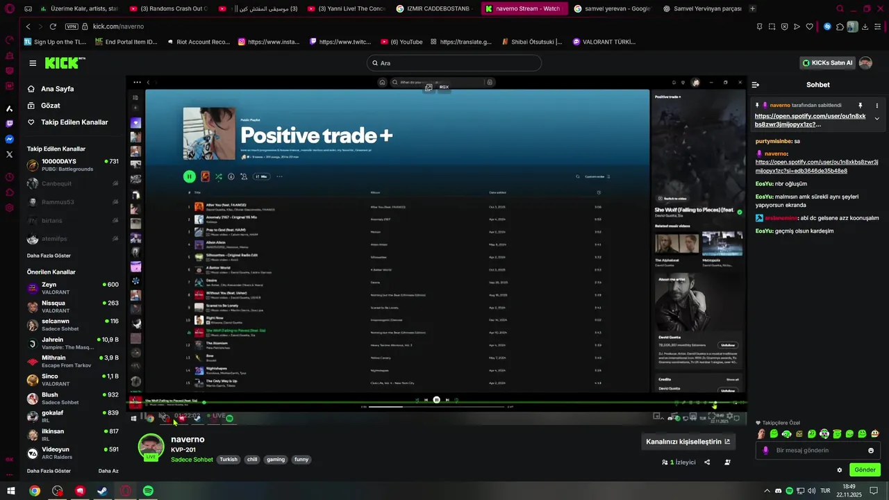Screen dimensions: 889x500
Task: Open Jahrein recommended channel
Action: tap(72, 343)
